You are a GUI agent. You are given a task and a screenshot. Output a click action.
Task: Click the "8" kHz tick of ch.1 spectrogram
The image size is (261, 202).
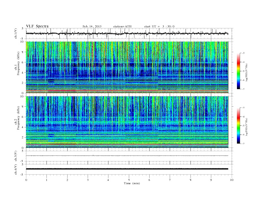(23, 52)
